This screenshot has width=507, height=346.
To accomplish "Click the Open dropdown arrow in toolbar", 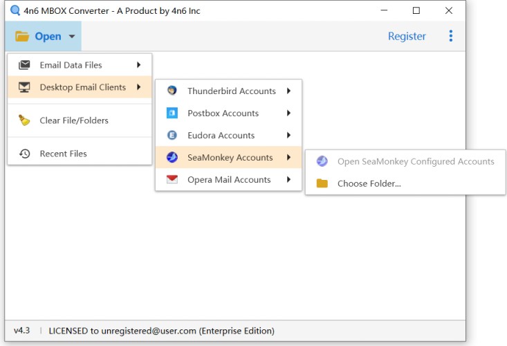I will click(72, 36).
